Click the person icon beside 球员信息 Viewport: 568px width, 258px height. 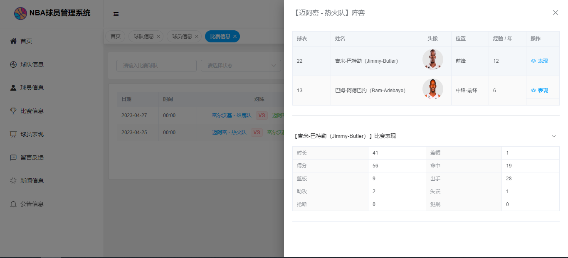[13, 88]
